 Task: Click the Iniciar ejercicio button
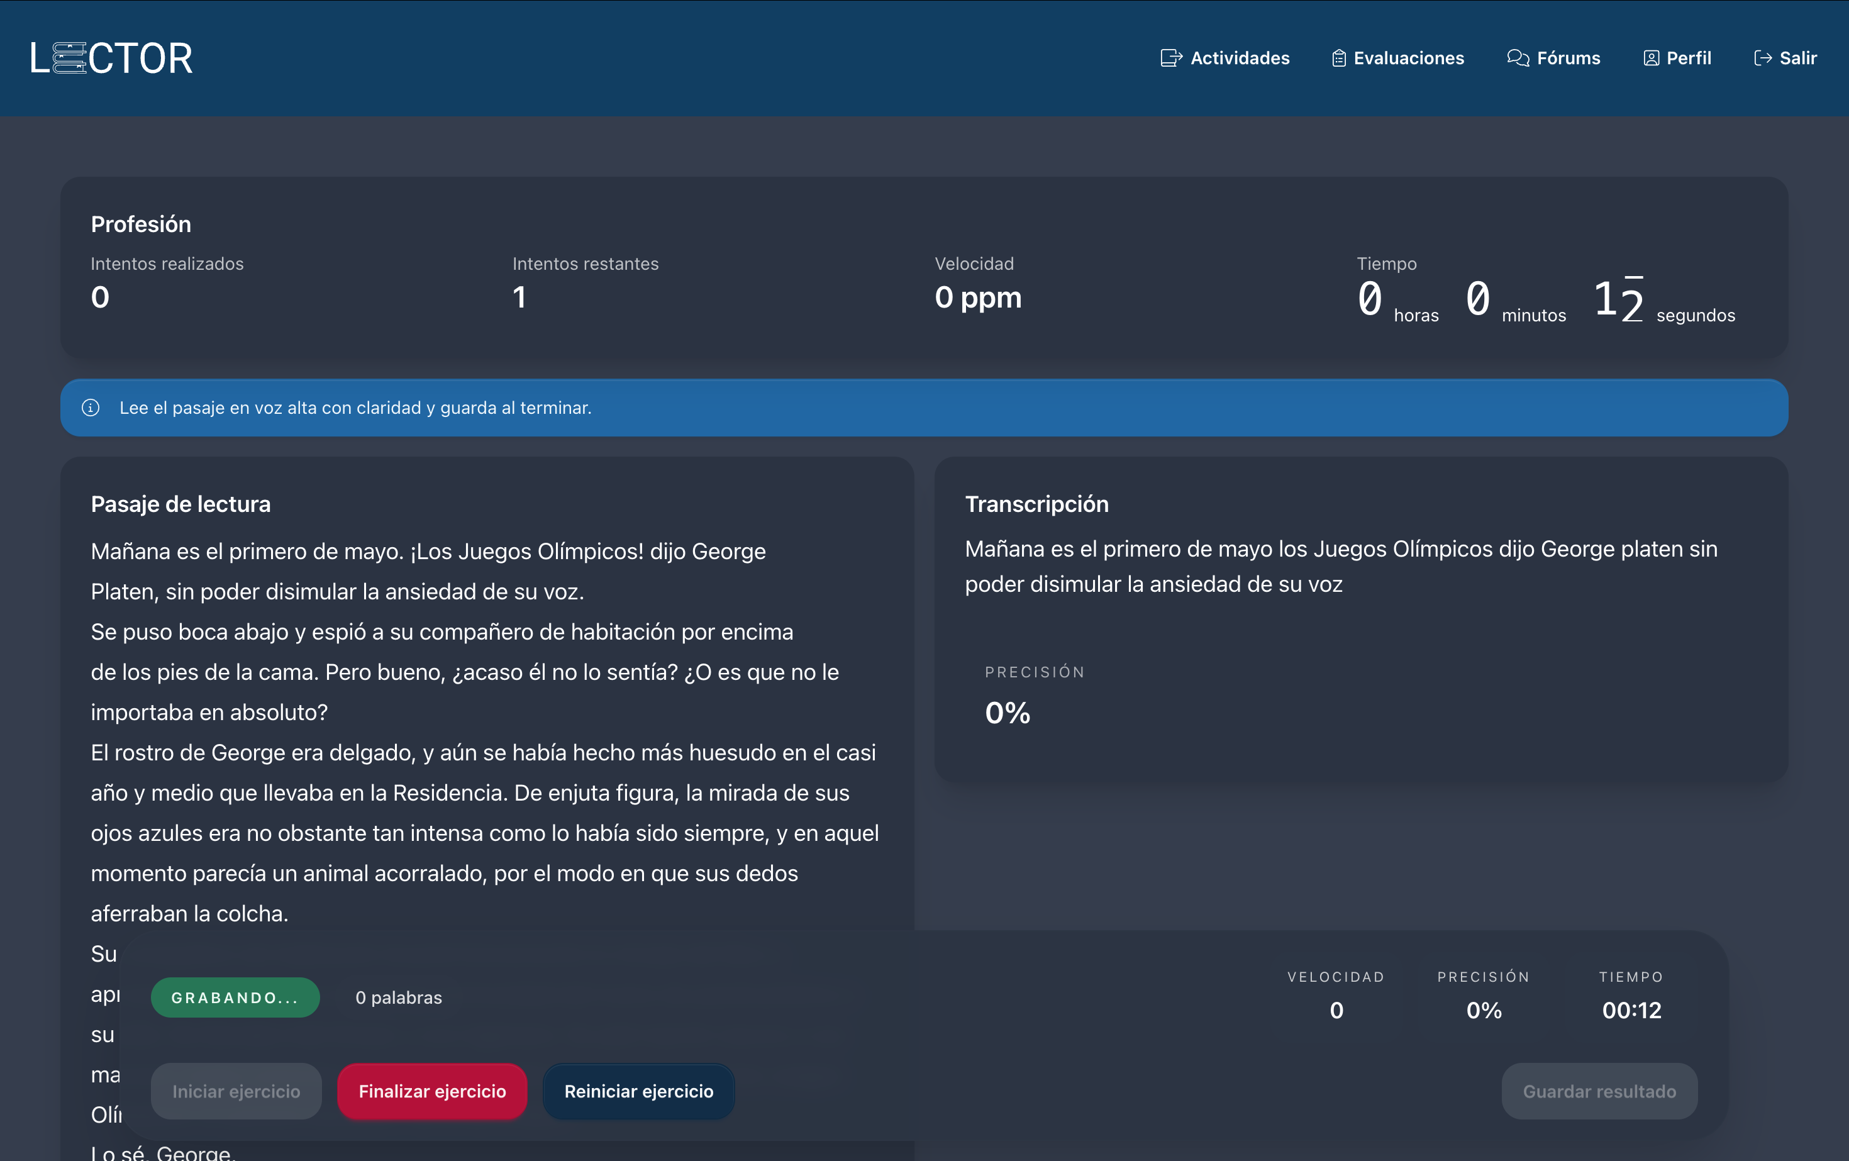click(x=236, y=1091)
